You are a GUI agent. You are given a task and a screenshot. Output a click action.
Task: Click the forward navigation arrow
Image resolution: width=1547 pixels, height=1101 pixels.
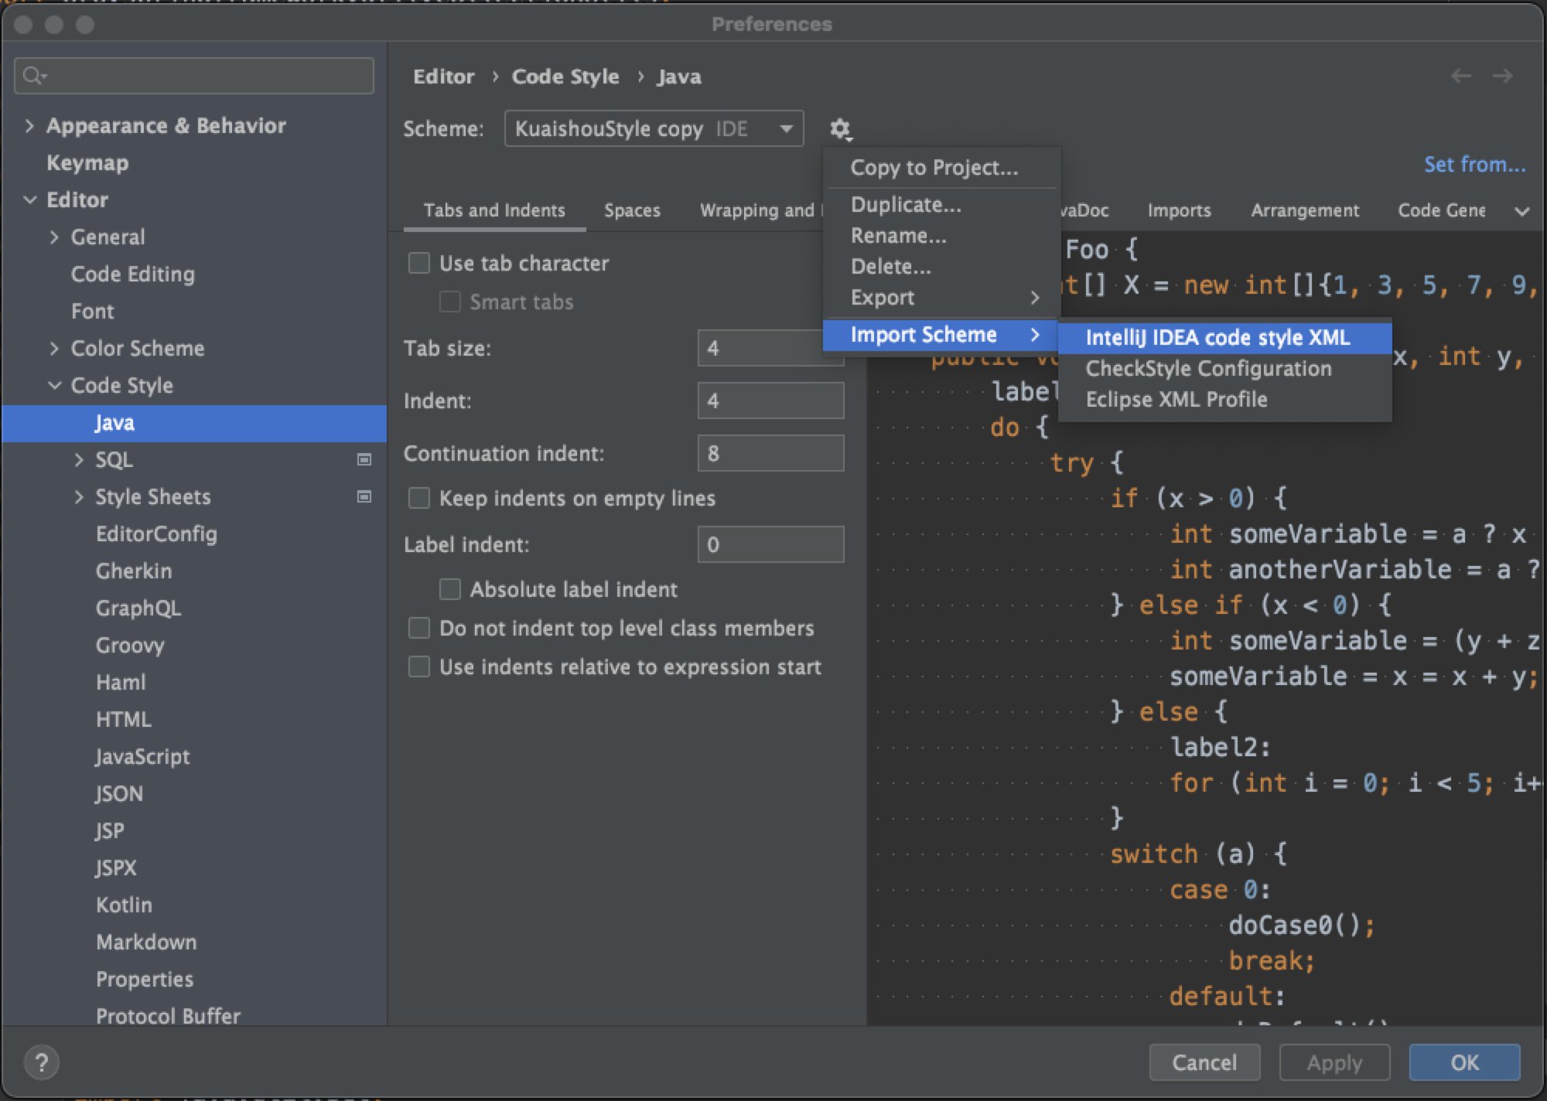(x=1502, y=76)
